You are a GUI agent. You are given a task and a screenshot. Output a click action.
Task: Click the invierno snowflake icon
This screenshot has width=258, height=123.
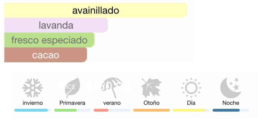click(x=32, y=88)
